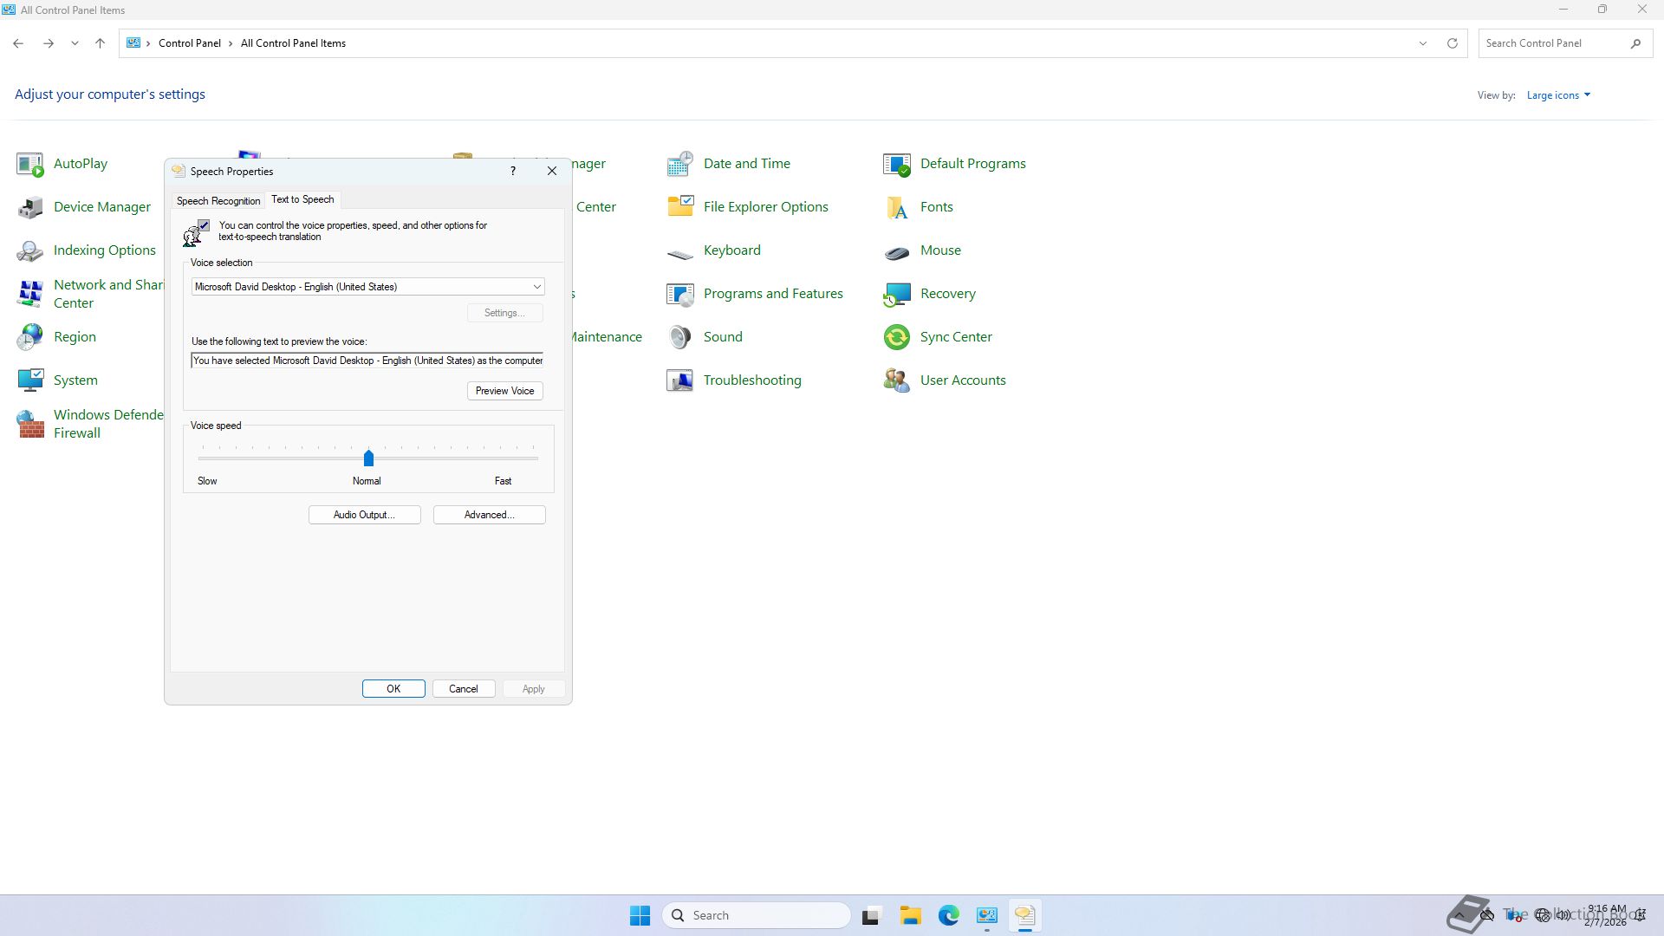Open the Windows Defender Firewall icon
Image resolution: width=1664 pixels, height=936 pixels.
click(x=30, y=424)
